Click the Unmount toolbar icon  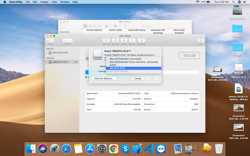142,40
